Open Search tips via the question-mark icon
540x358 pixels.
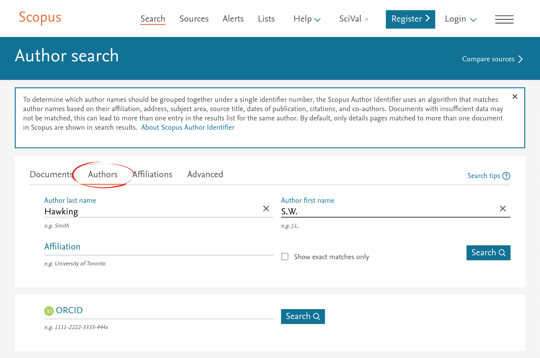pos(506,176)
